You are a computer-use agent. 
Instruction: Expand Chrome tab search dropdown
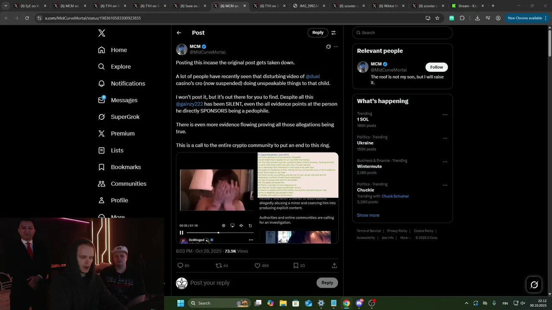(6, 6)
